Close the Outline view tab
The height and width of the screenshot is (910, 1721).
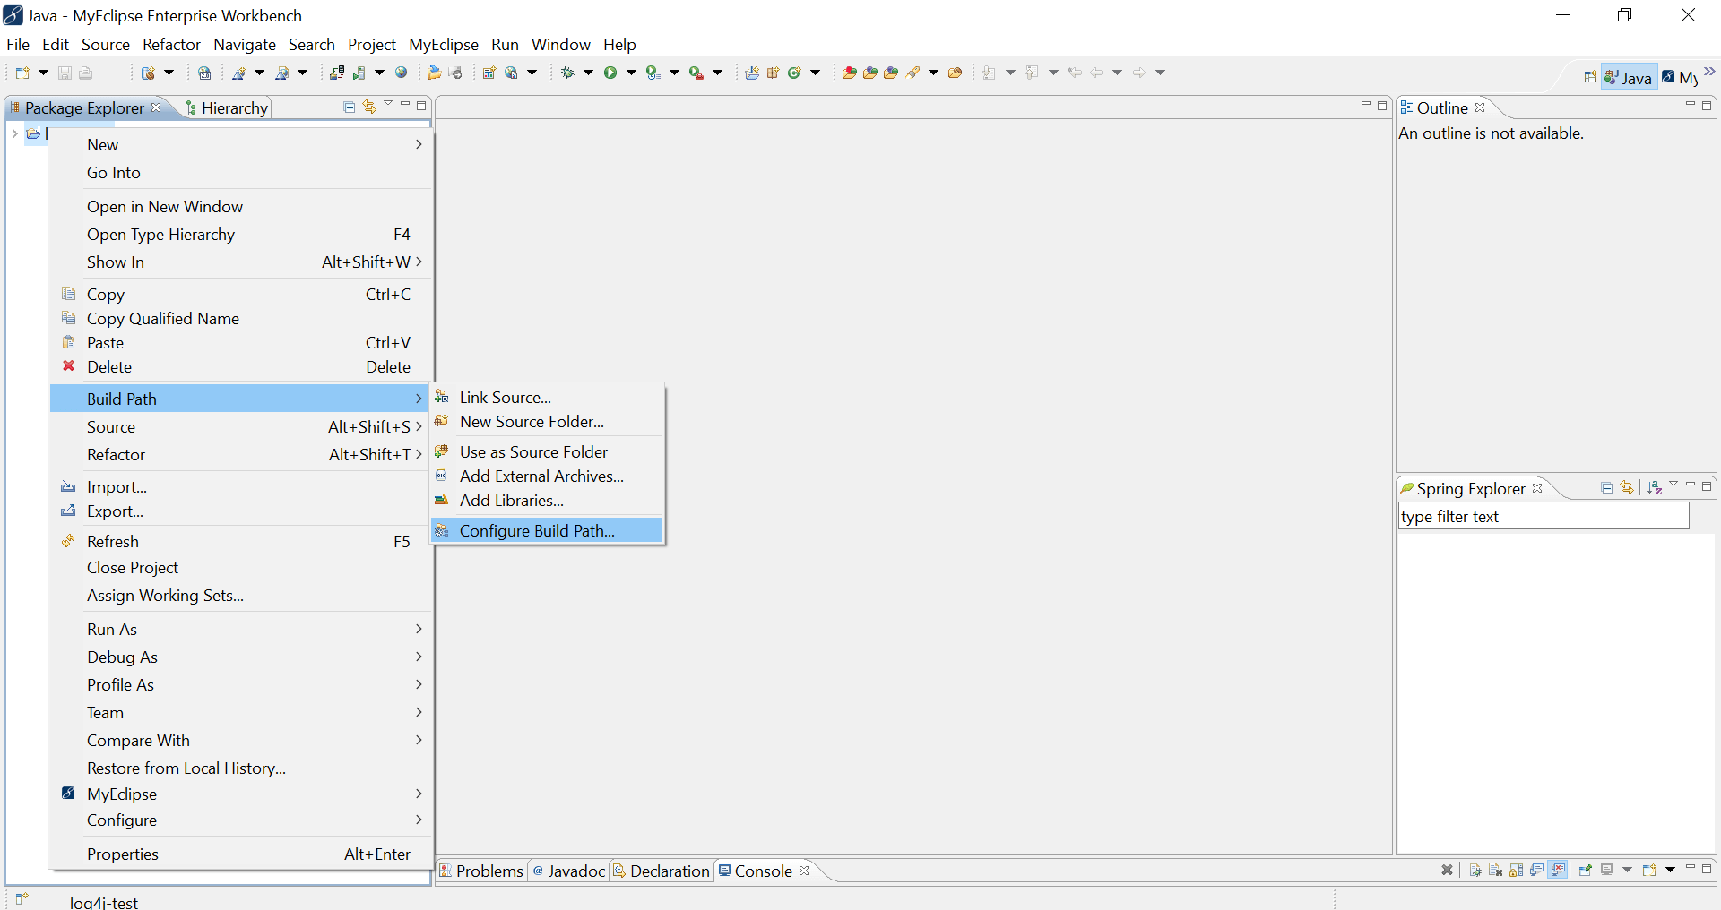1480,107
